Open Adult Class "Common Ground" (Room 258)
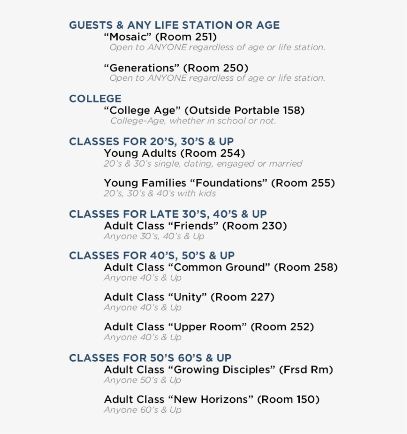The image size is (407, 434). coord(220,267)
